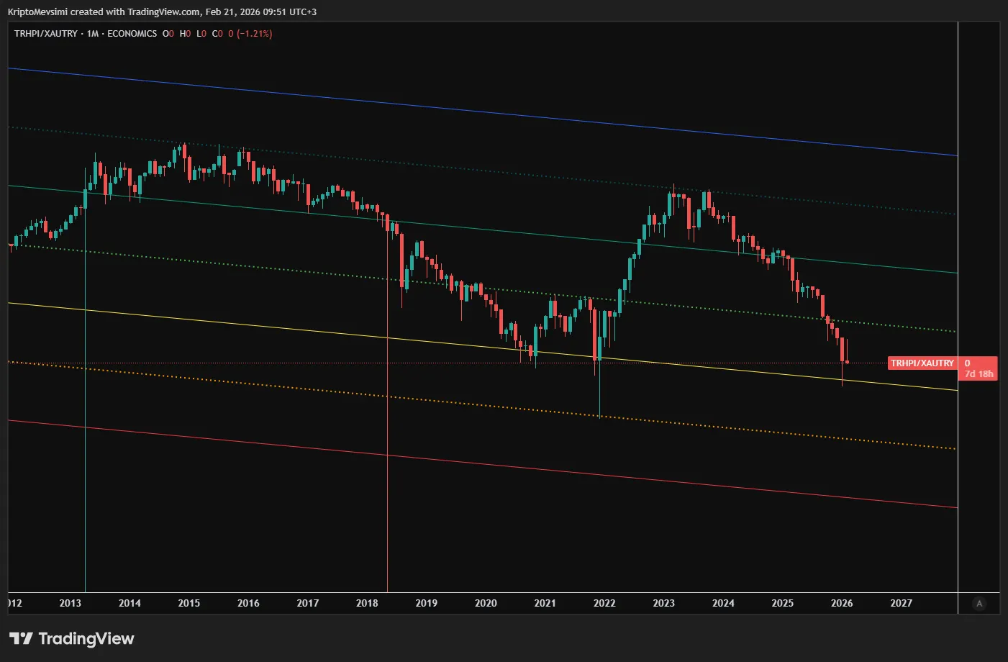Click the 2023 label on time axis

point(663,603)
